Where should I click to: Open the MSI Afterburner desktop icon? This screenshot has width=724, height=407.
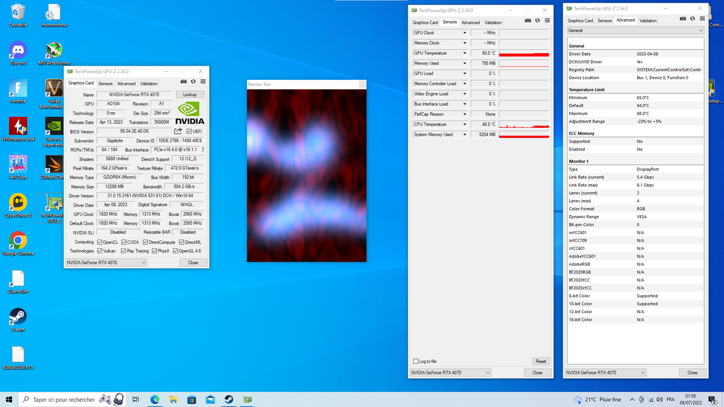tap(54, 54)
